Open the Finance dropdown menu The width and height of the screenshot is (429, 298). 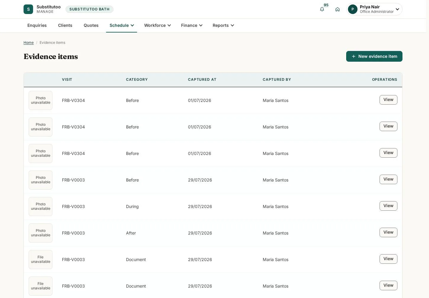click(192, 25)
